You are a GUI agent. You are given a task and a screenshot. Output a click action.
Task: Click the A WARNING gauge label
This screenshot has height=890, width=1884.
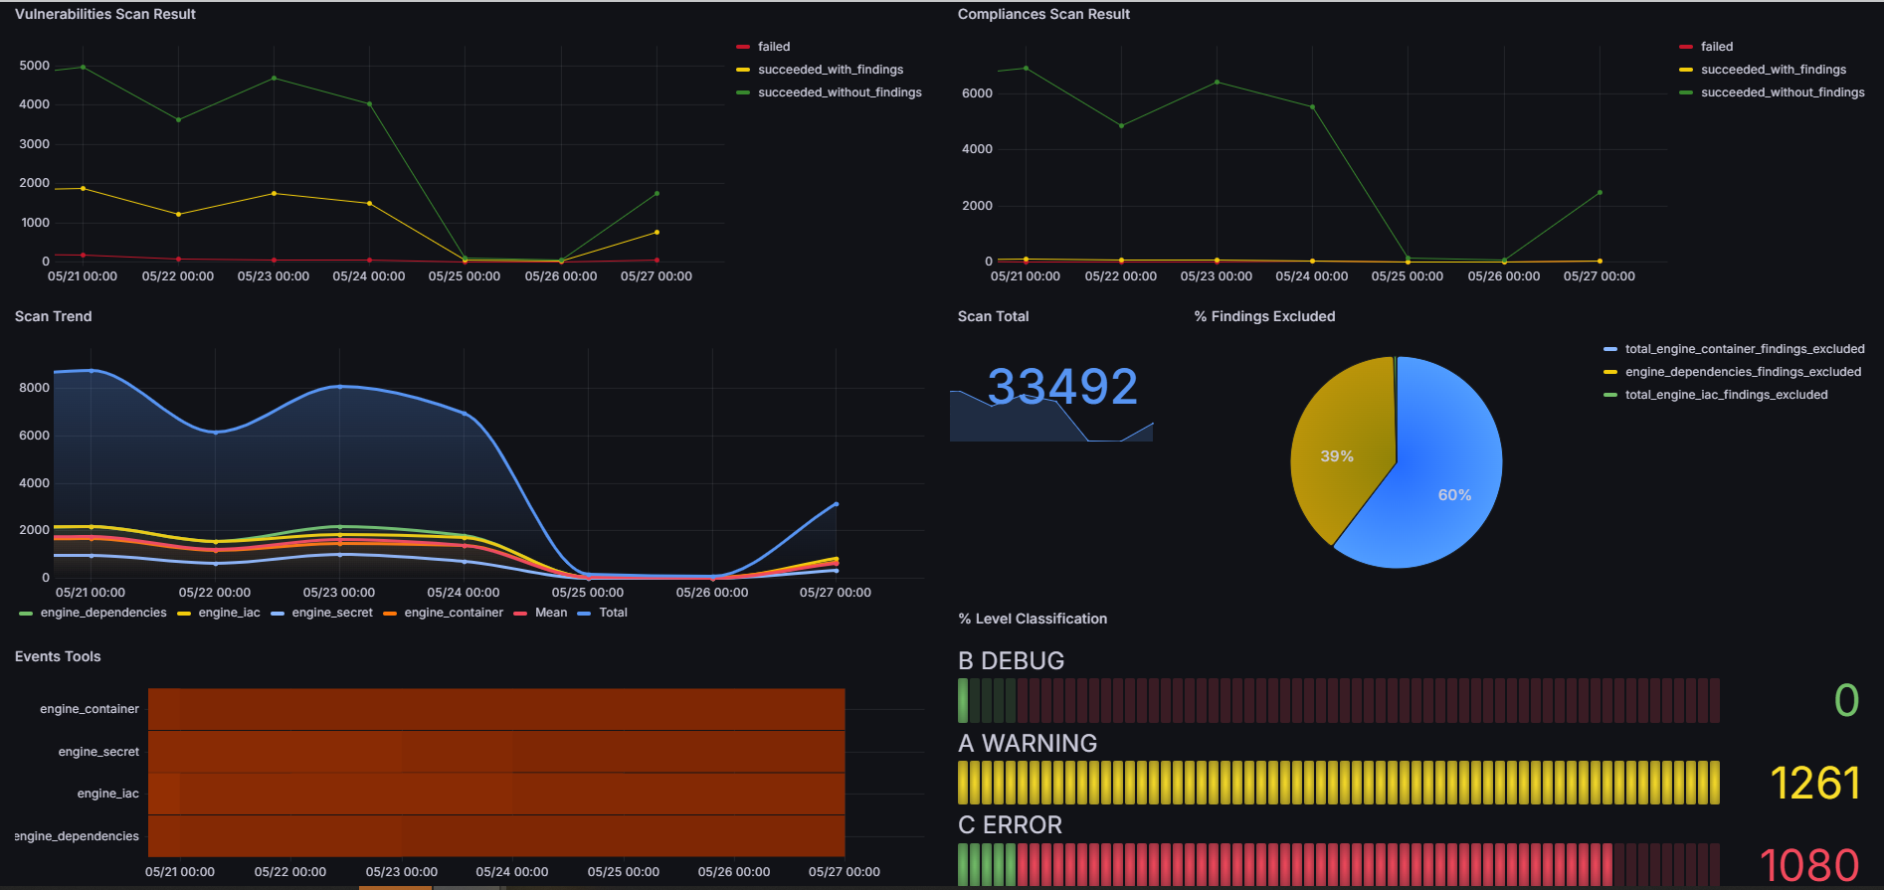[x=1028, y=743]
